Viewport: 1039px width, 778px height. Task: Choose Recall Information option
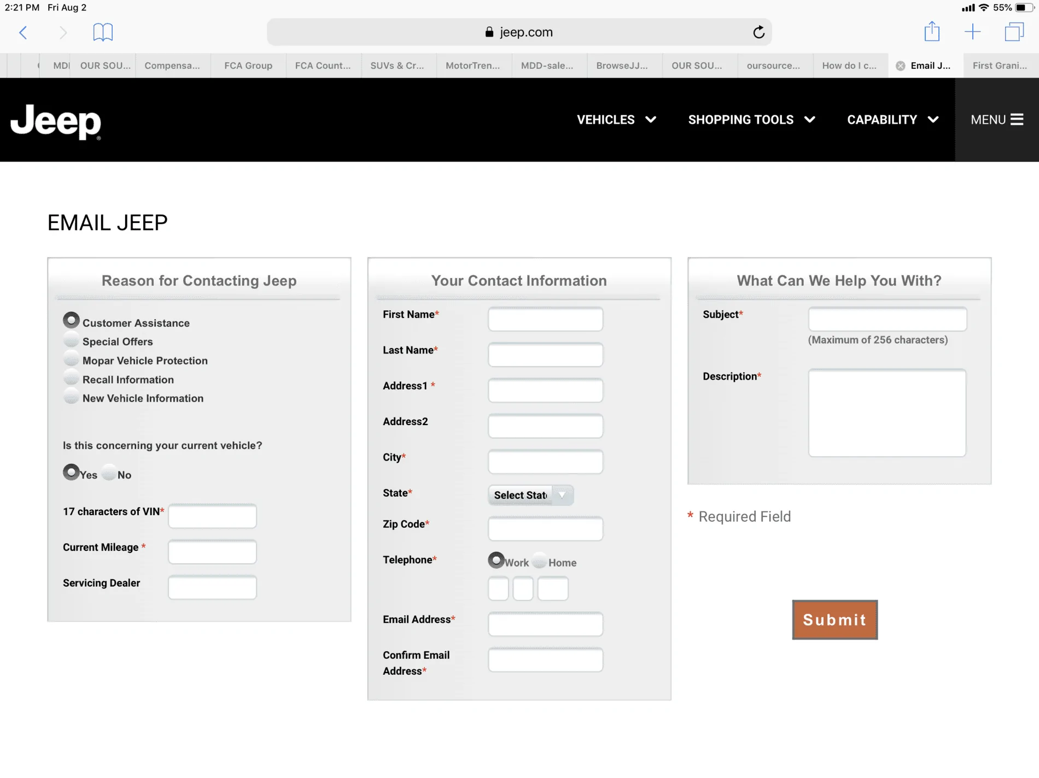coord(71,378)
